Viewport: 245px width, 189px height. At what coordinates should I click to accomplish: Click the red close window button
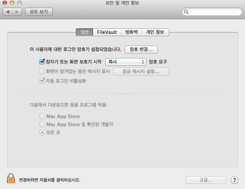(x=5, y=3)
